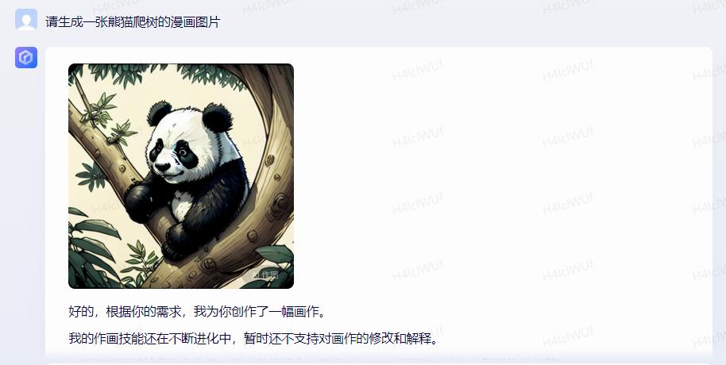The height and width of the screenshot is (365, 726).
Task: Click the panda's nose in the drawing
Action: point(161,167)
